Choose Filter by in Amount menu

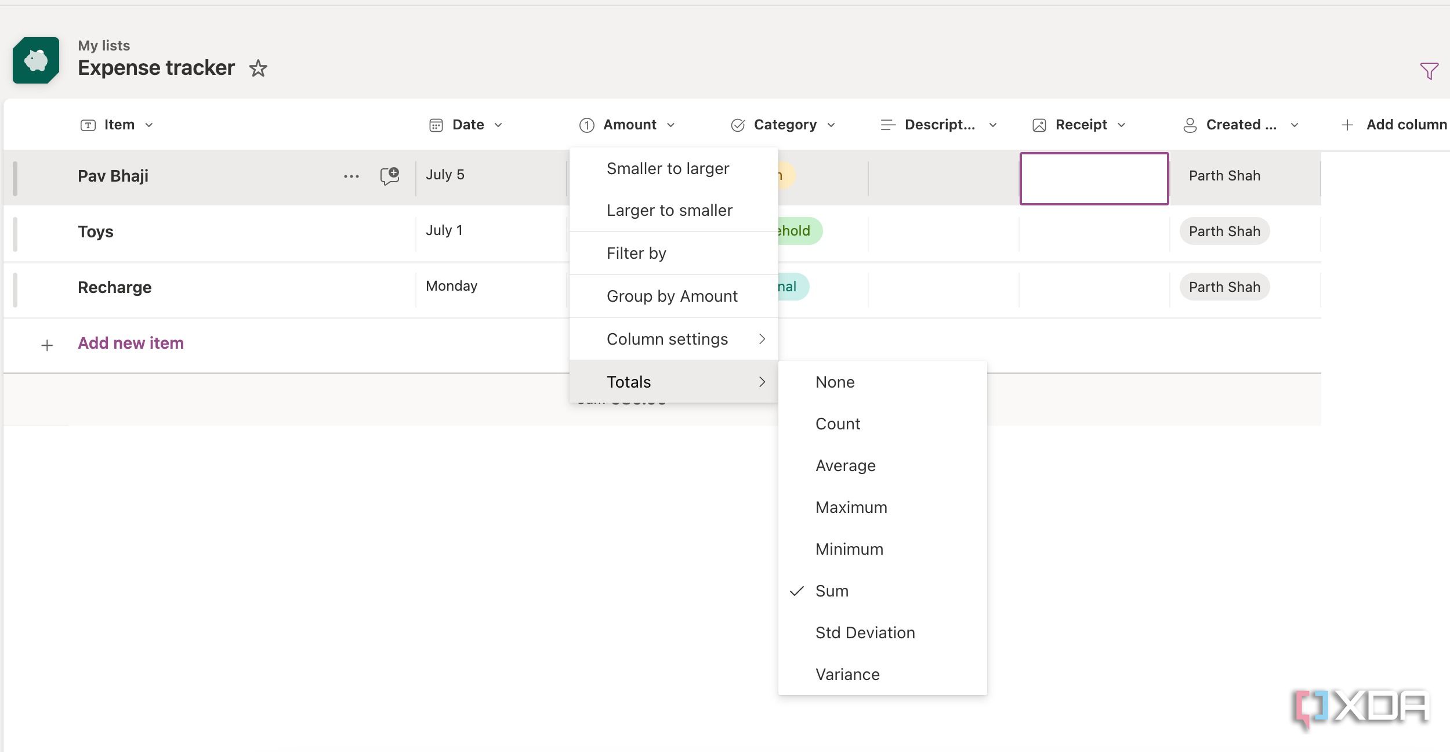pos(674,253)
